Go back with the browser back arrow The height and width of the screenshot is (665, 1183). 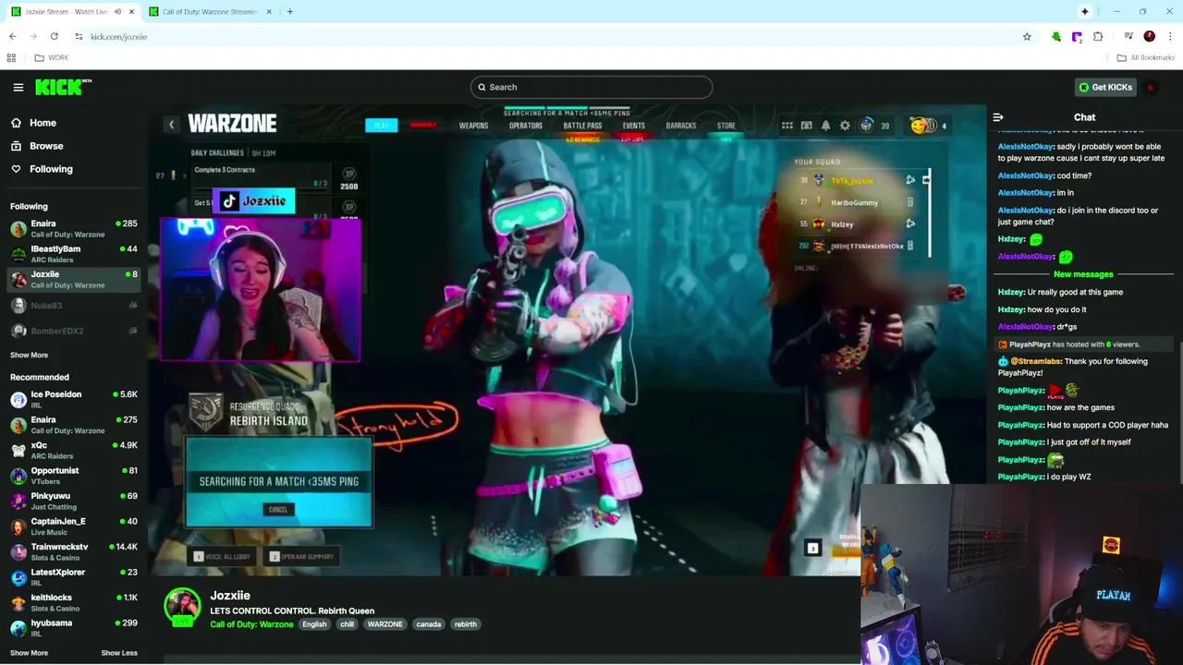pyautogui.click(x=12, y=36)
